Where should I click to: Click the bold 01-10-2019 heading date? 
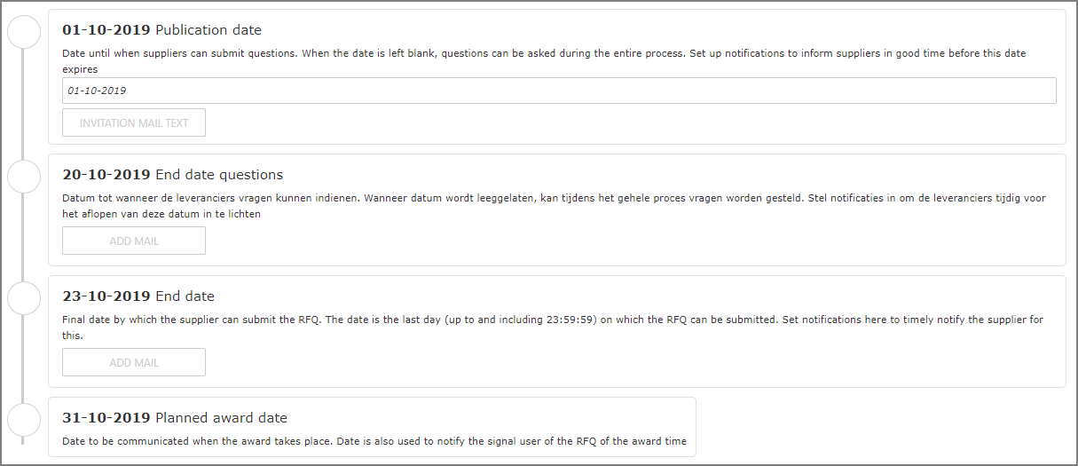click(106, 30)
